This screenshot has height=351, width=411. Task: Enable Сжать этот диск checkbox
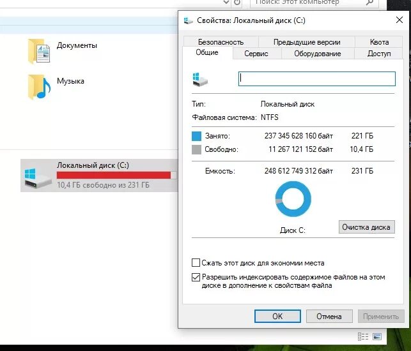(x=196, y=262)
